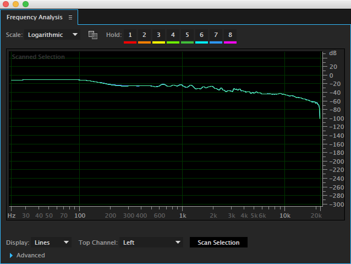The width and height of the screenshot is (351, 264).
Task: Click the 10k label on frequency axis
Action: pos(285,216)
